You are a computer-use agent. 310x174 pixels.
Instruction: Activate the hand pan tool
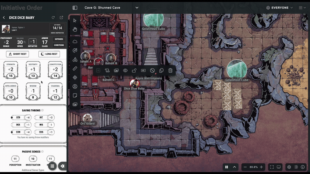pos(75,29)
